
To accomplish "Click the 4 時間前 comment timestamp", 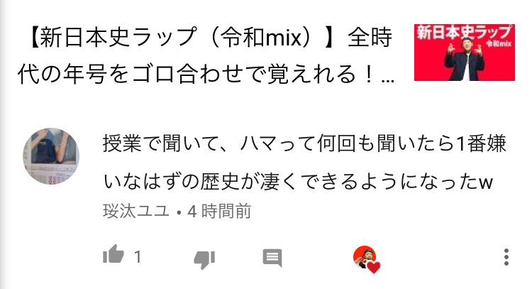I will 219,211.
